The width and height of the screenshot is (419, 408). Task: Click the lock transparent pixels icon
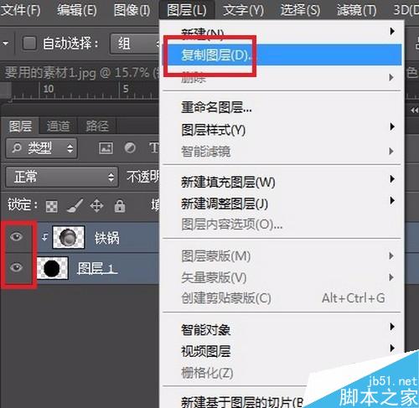[x=52, y=206]
